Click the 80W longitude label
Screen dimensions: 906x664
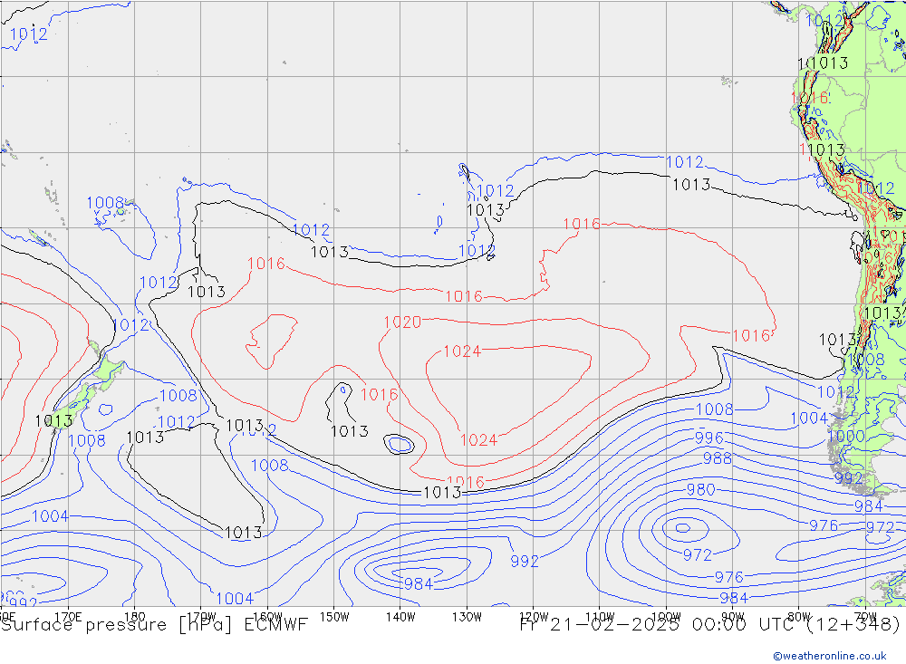tap(799, 616)
